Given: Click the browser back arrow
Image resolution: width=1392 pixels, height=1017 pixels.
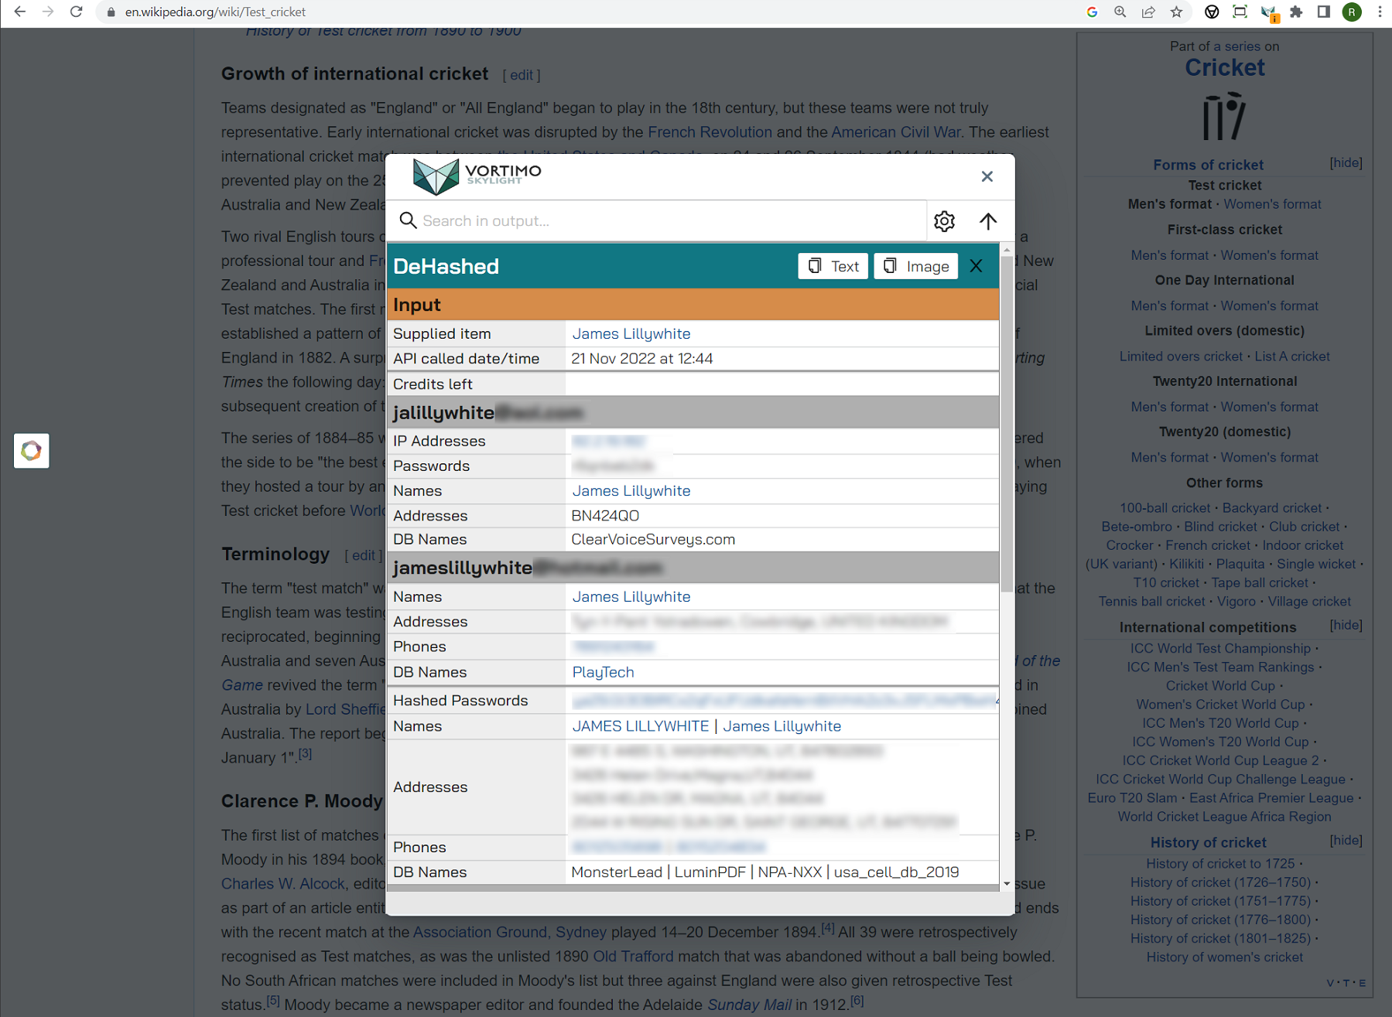Looking at the screenshot, I should [x=19, y=12].
